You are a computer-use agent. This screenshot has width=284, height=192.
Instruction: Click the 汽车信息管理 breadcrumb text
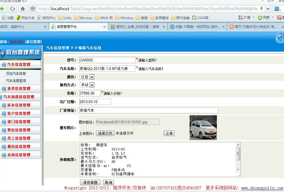58,48
